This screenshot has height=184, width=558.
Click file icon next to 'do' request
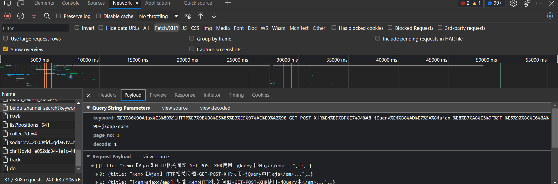pos(5,168)
